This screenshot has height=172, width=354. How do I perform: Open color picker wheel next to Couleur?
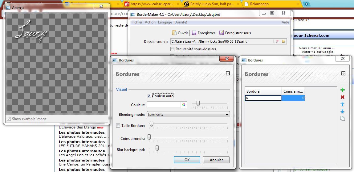click(x=184, y=105)
